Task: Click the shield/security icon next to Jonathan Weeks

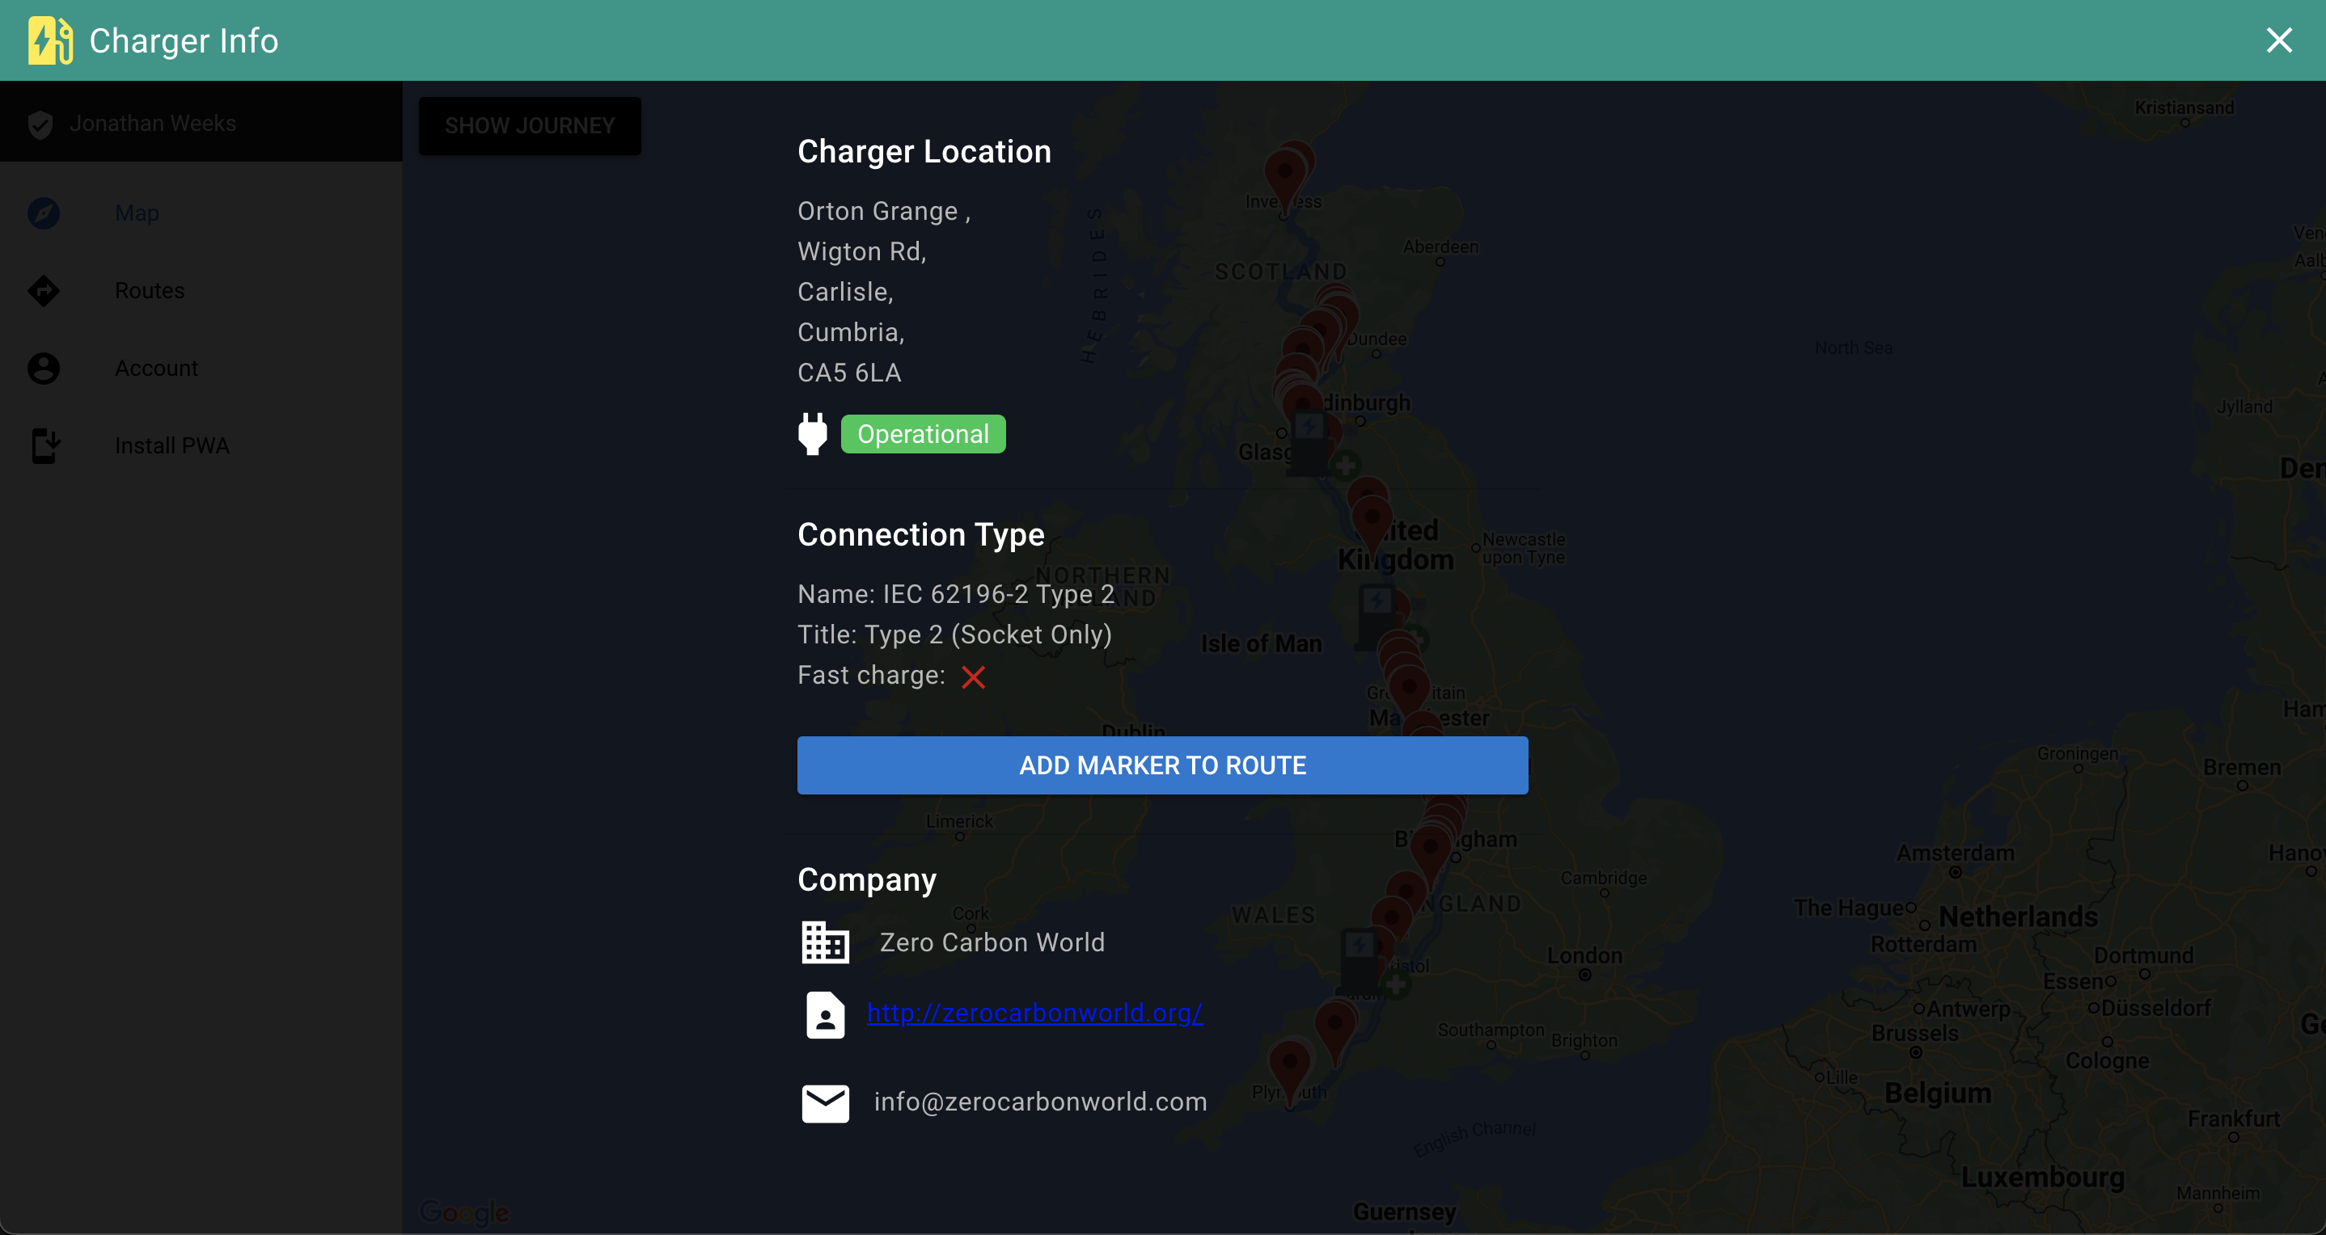Action: [x=41, y=123]
